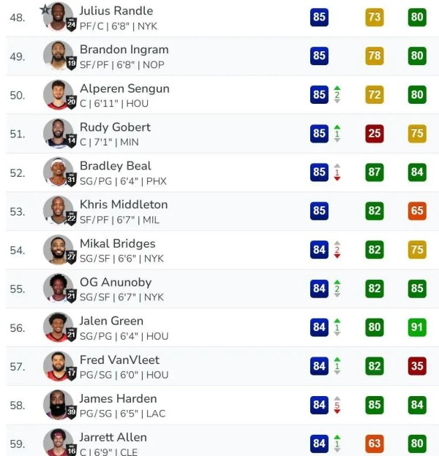Click Julius Randle's player headshot

click(x=58, y=16)
